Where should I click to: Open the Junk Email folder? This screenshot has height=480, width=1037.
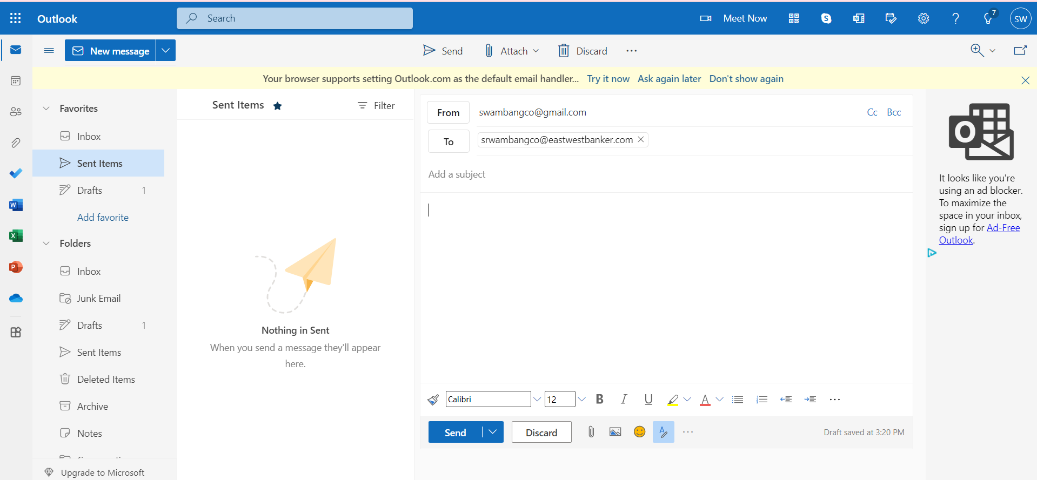(x=98, y=299)
